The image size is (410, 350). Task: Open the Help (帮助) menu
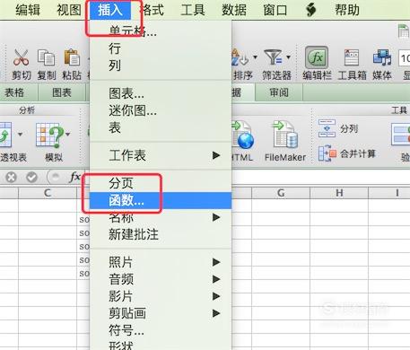347,10
